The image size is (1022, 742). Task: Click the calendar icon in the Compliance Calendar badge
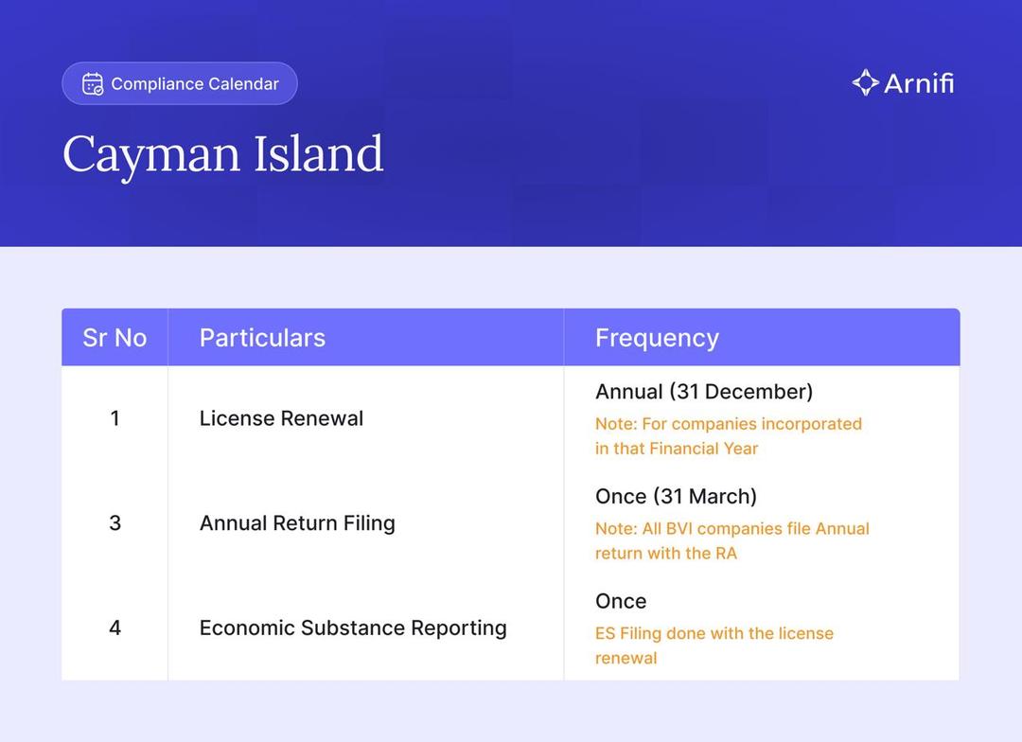tap(92, 84)
